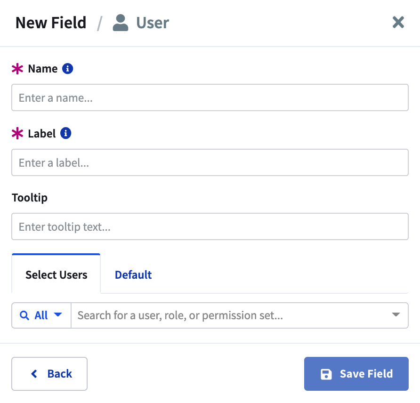
Task: Click the Back chevron arrow icon
Action: pos(34,374)
